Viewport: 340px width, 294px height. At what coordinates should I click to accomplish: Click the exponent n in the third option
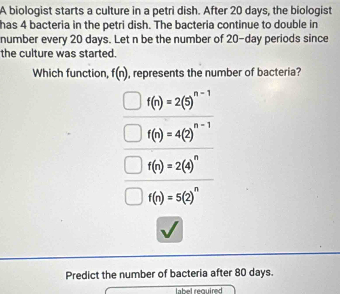[x=196, y=158]
